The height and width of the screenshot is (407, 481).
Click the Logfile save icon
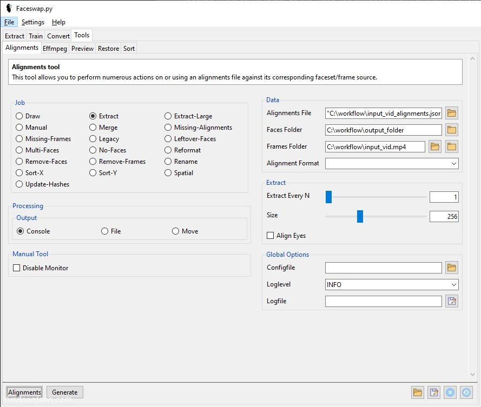click(452, 301)
